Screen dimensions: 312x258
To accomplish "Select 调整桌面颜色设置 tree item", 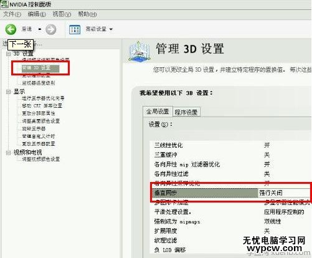I will point(41,121).
